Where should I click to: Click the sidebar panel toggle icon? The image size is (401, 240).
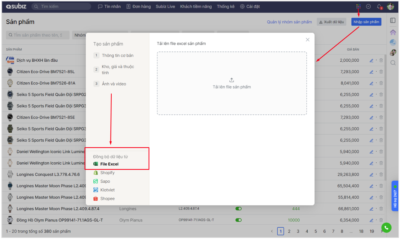(x=393, y=20)
